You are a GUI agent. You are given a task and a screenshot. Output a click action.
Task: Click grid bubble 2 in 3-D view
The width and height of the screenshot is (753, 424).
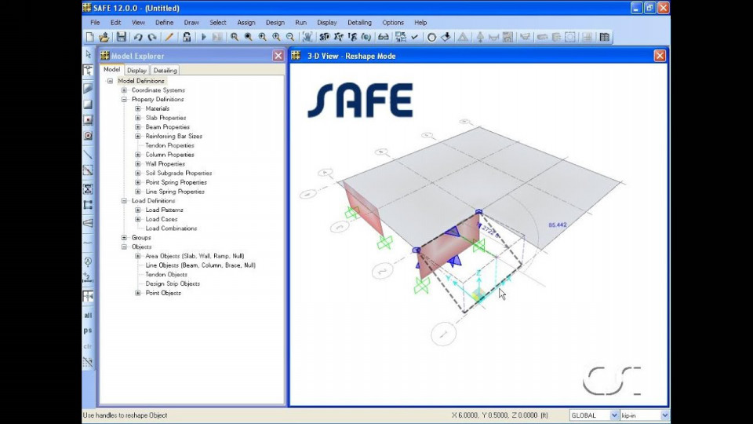pyautogui.click(x=383, y=272)
